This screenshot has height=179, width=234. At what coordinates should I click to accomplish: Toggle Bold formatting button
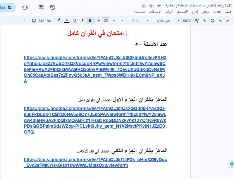pyautogui.click(x=90, y=20)
